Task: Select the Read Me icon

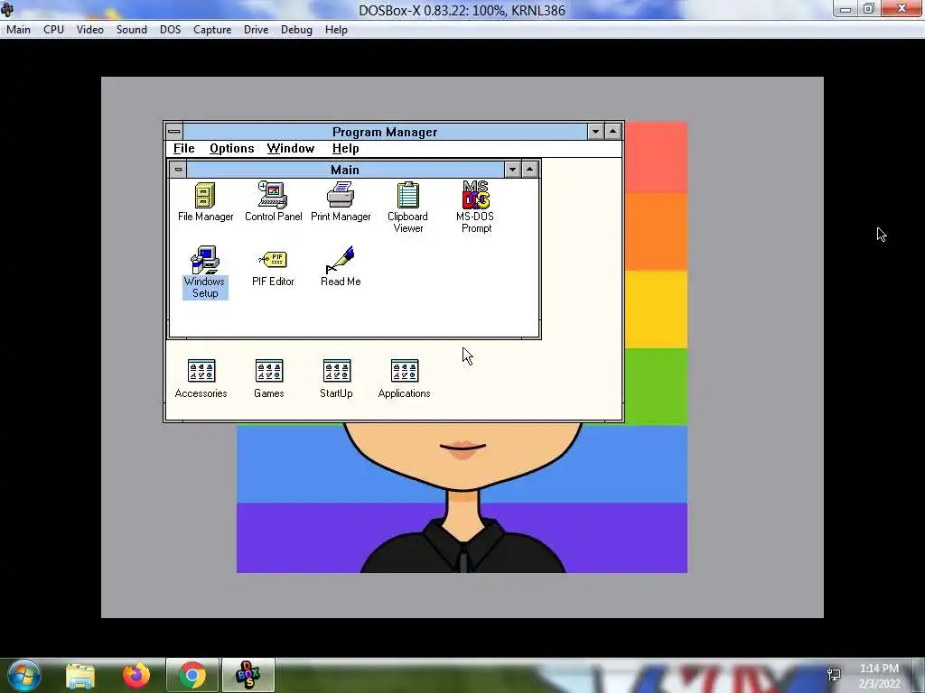Action: pos(341,267)
